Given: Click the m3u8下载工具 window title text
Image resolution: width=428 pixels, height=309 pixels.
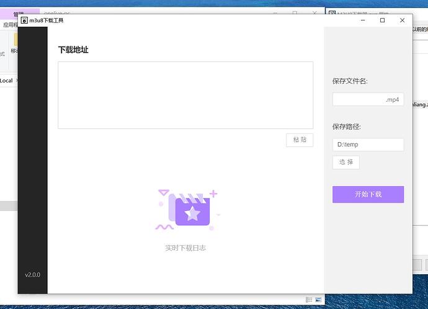Looking at the screenshot, I should point(47,20).
